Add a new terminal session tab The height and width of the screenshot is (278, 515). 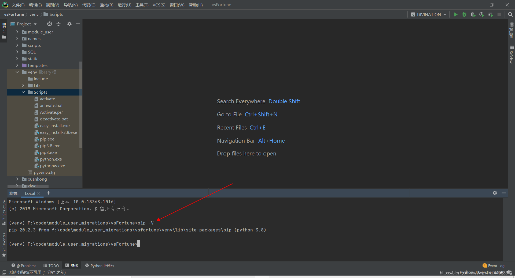pos(49,193)
